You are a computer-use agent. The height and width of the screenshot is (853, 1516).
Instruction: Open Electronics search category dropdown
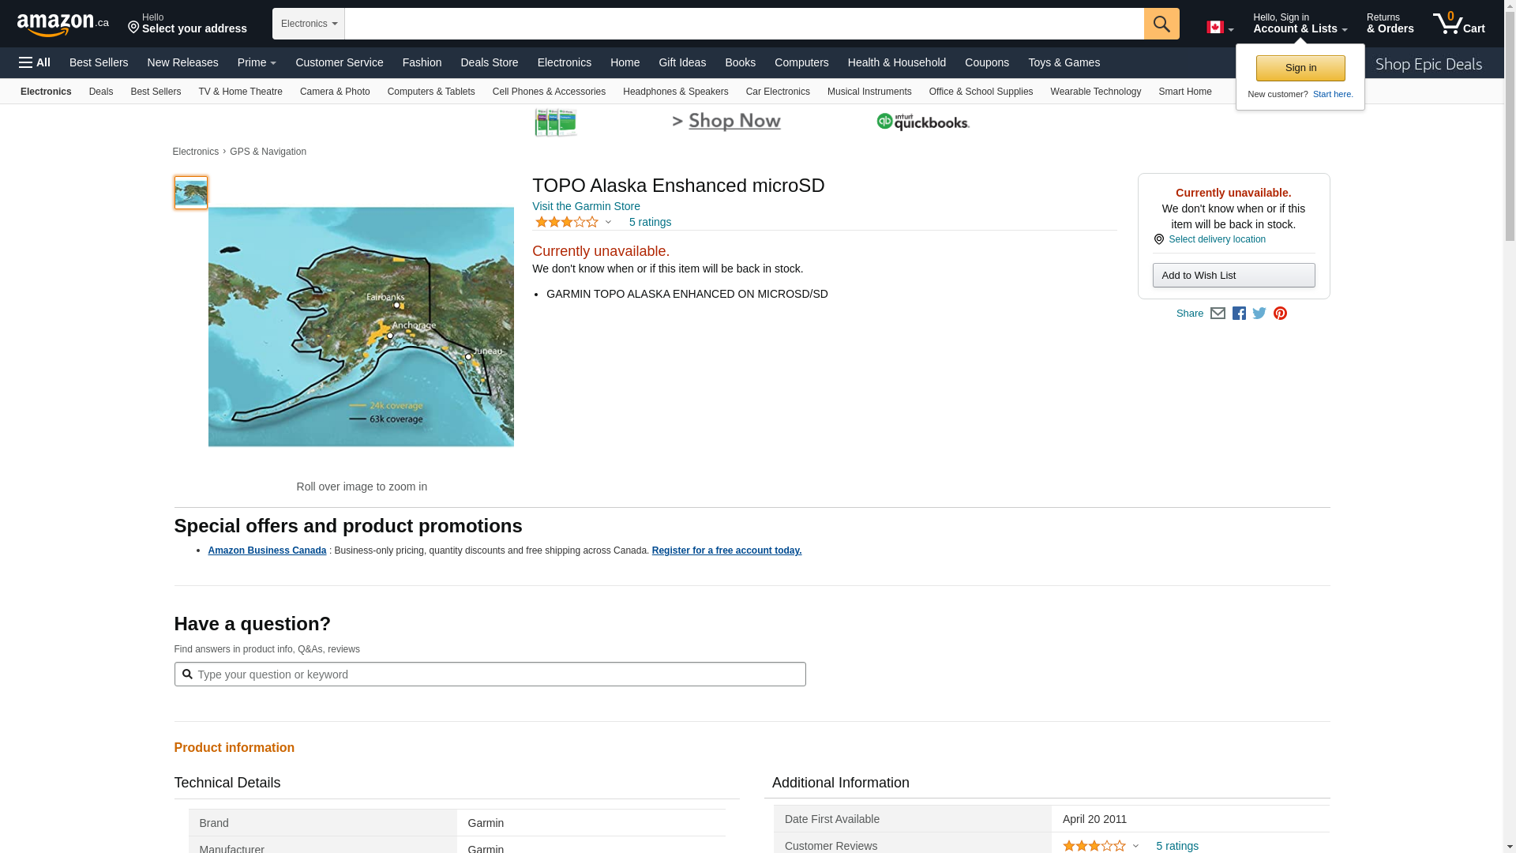point(309,24)
